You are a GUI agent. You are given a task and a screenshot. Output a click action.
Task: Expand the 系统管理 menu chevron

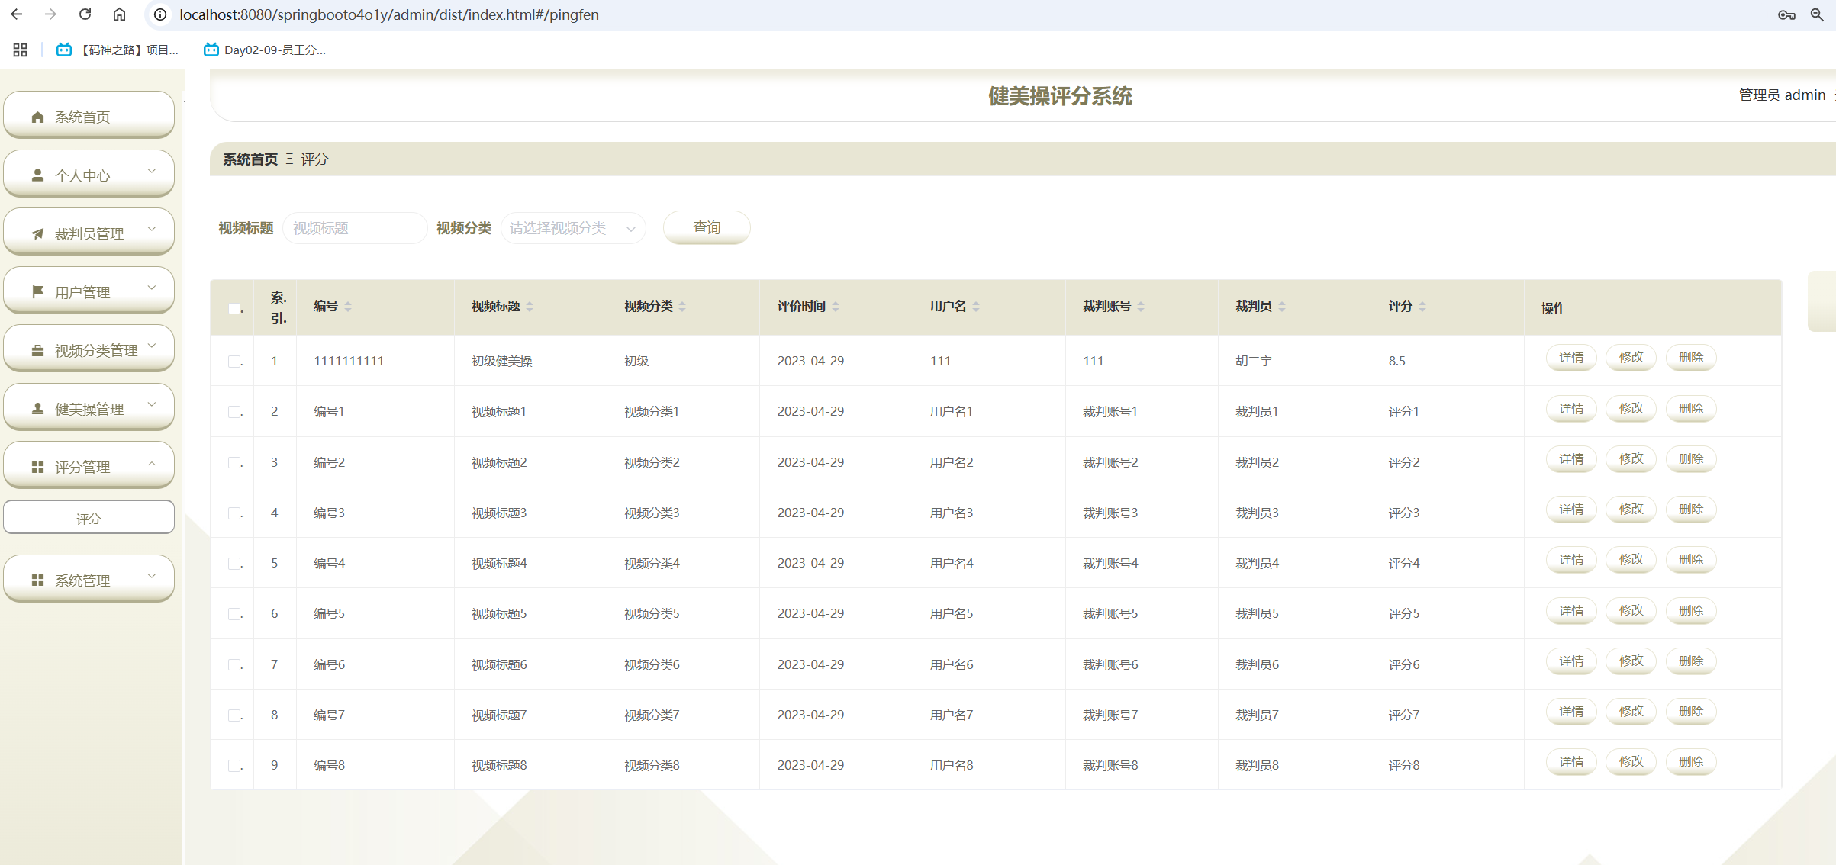[x=152, y=576]
